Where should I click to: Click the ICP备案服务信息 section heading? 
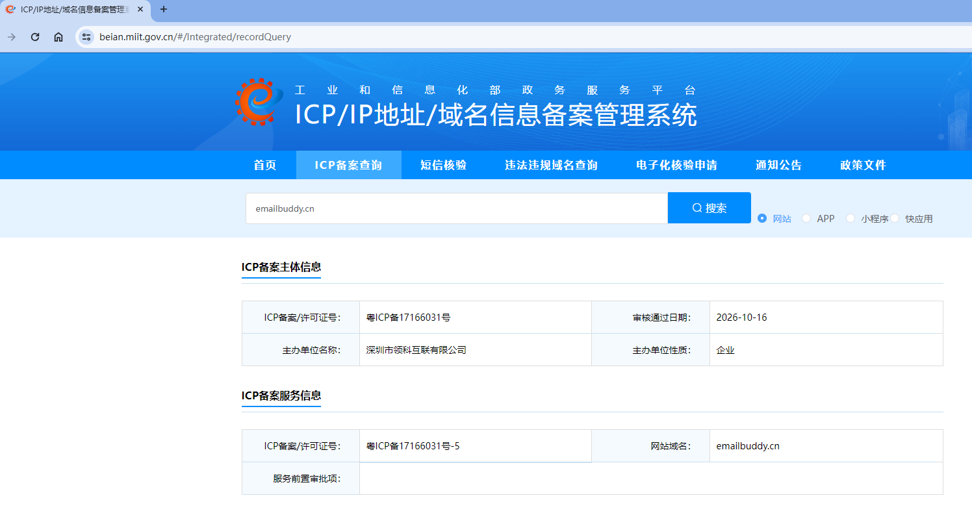click(x=281, y=395)
